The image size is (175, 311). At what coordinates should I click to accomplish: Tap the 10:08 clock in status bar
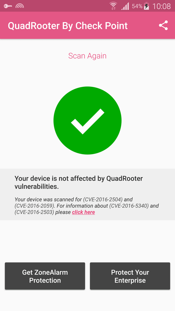pyautogui.click(x=161, y=6)
